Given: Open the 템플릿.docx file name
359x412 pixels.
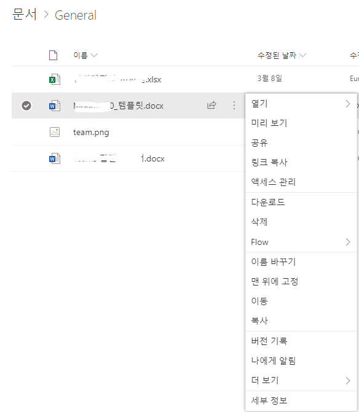Looking at the screenshot, I should [119, 106].
